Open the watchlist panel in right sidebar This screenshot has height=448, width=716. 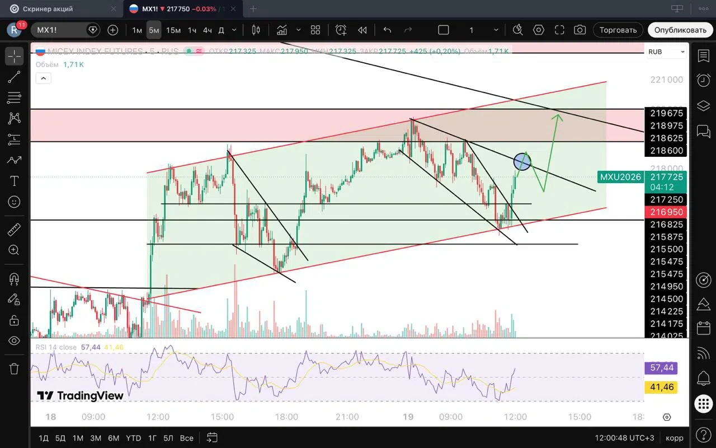[703, 55]
